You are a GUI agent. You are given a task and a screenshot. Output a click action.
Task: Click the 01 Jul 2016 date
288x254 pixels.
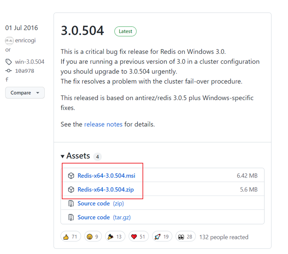(x=22, y=28)
